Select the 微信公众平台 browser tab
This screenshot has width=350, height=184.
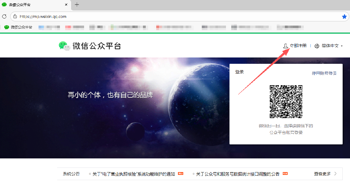point(32,5)
